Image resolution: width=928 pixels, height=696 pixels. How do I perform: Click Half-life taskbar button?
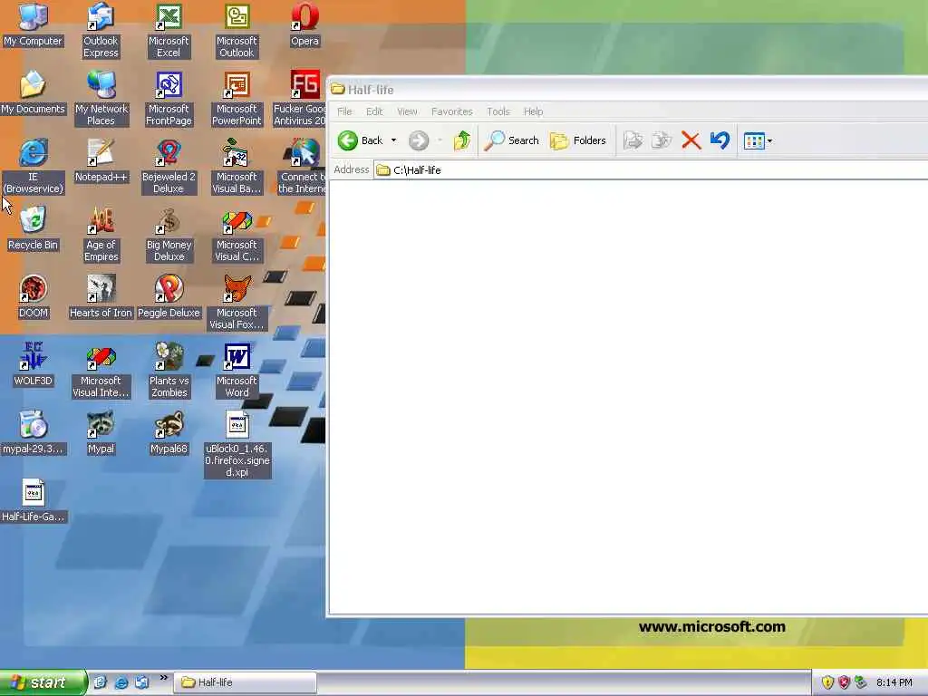click(245, 682)
